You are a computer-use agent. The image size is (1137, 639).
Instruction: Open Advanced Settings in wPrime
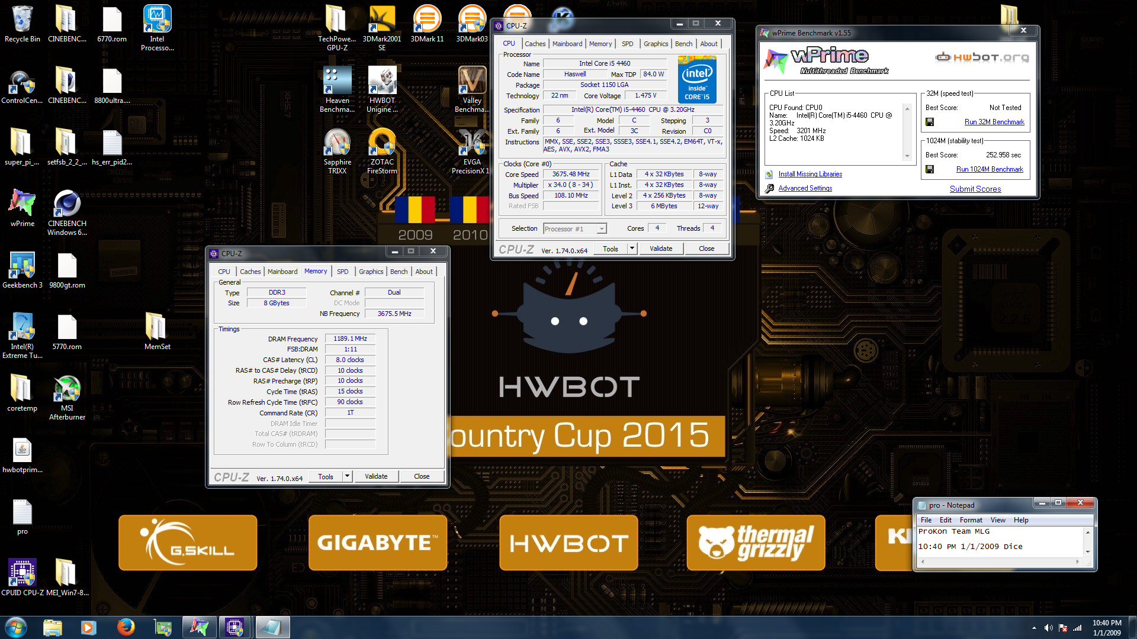tap(805, 188)
